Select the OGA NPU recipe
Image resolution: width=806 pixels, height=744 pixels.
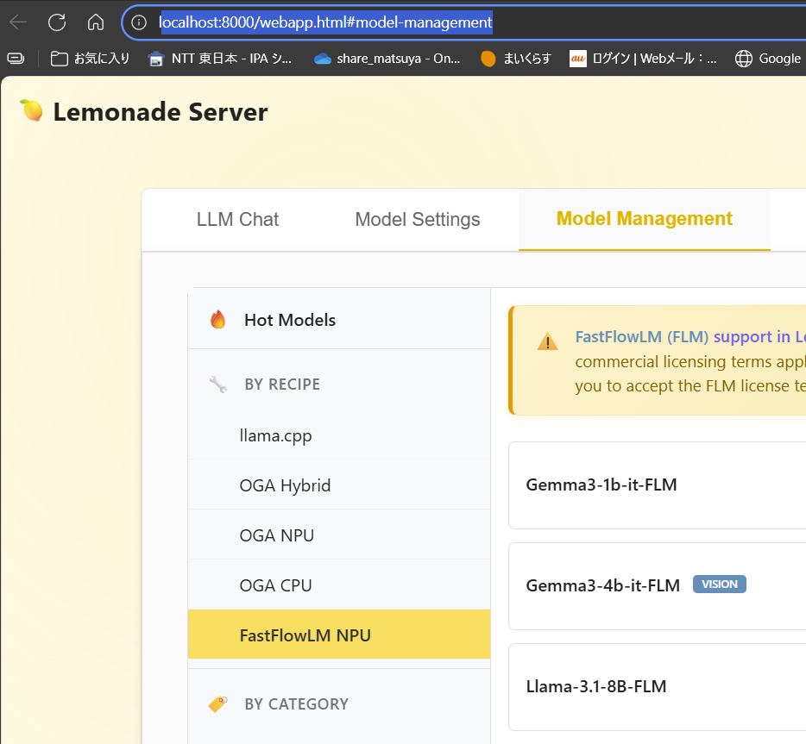pos(276,535)
